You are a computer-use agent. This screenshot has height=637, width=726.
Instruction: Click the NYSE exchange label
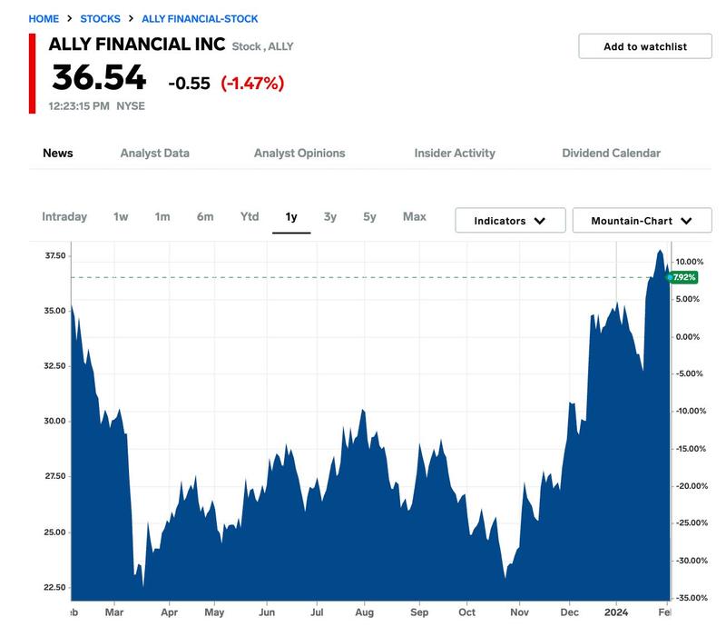131,106
